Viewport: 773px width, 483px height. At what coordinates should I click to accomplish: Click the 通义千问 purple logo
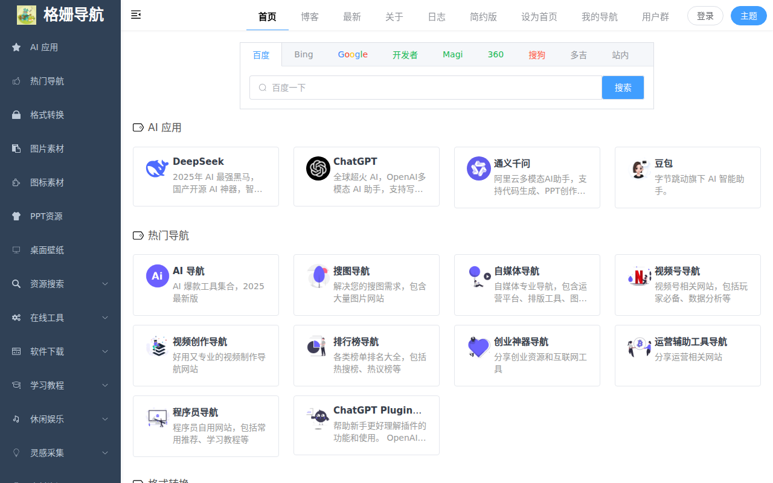pyautogui.click(x=479, y=168)
